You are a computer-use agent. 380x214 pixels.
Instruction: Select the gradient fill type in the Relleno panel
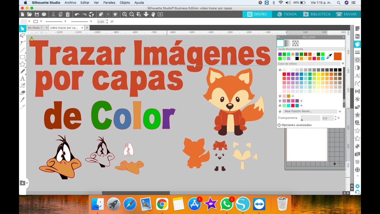point(288,43)
